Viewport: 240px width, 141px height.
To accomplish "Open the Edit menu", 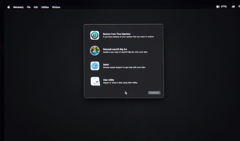I will click(36, 7).
